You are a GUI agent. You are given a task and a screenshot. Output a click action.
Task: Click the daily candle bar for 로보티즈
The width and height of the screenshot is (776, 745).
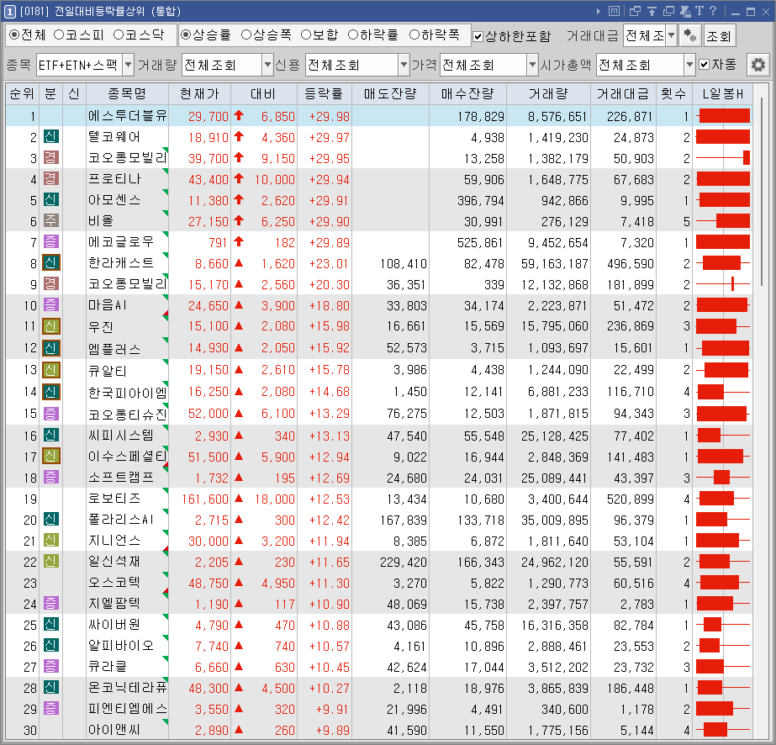[723, 498]
